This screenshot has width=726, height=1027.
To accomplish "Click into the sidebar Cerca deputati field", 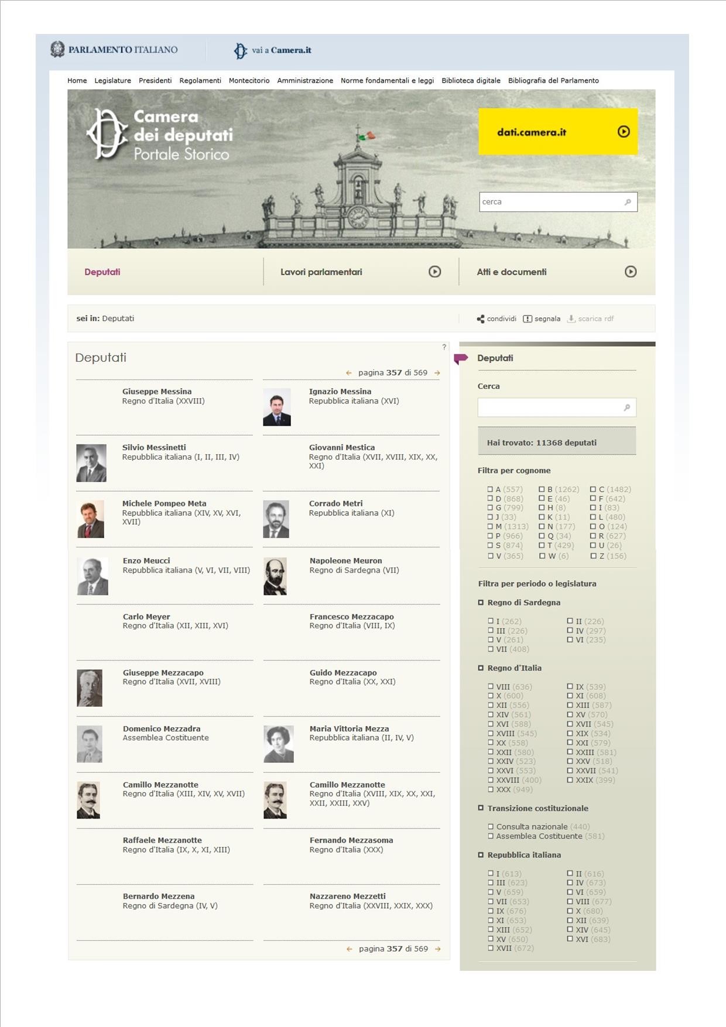I will (557, 408).
